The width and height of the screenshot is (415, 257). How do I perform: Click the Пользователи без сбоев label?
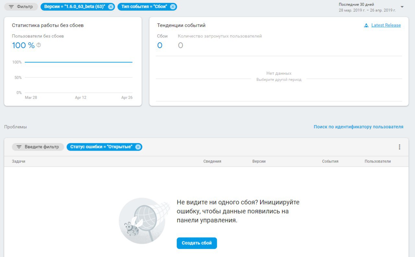38,36
